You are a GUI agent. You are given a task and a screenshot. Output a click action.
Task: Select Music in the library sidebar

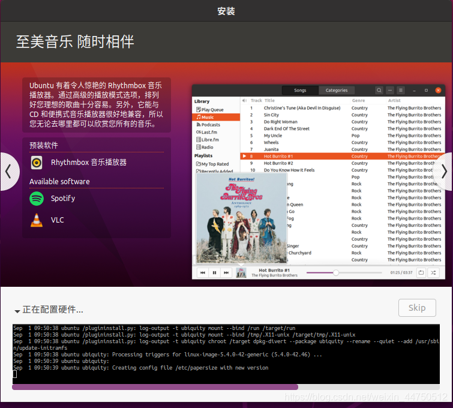[x=216, y=117]
